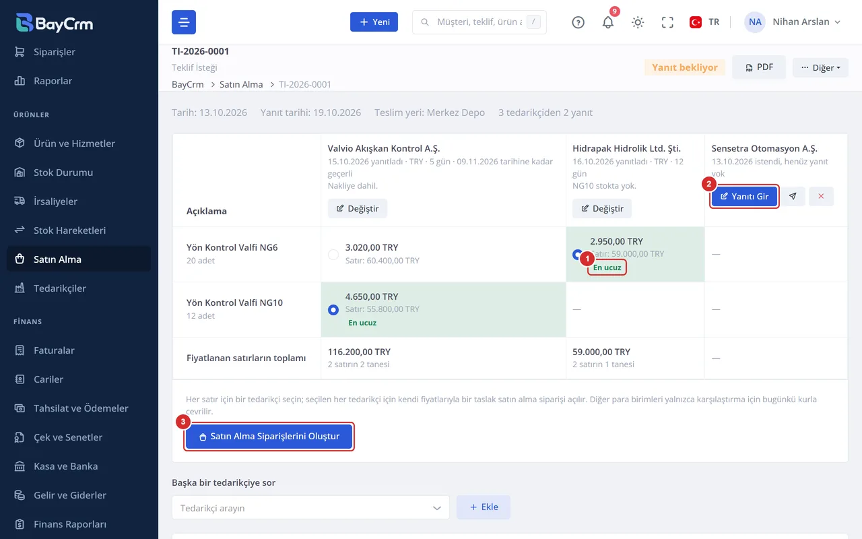Viewport: 862px width, 539px height.
Task: Open Faturalar in the sidebar
Action: [x=79, y=350]
